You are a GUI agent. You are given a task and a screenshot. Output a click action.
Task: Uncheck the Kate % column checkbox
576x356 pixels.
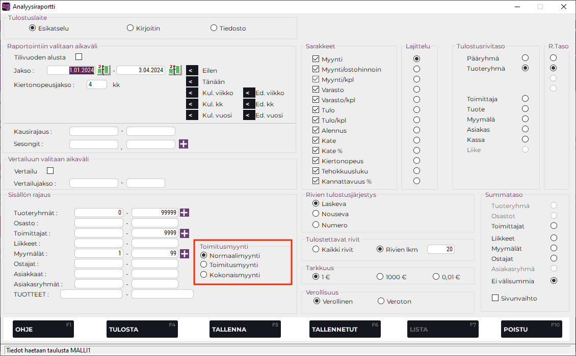point(316,151)
